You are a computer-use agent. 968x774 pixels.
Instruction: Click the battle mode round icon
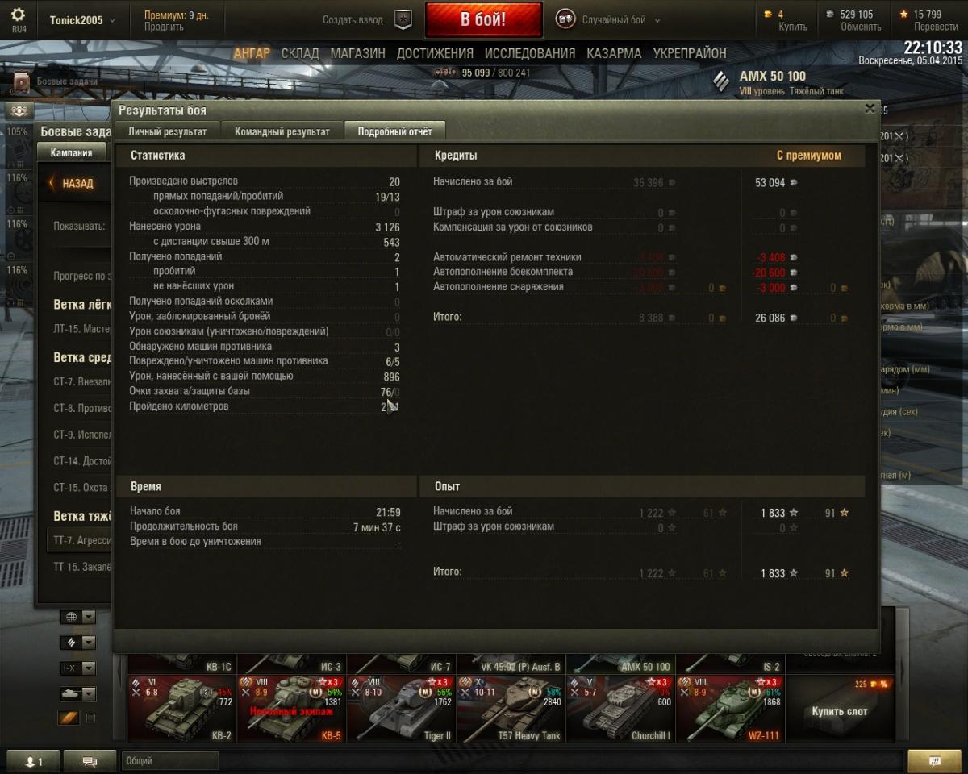coord(565,19)
